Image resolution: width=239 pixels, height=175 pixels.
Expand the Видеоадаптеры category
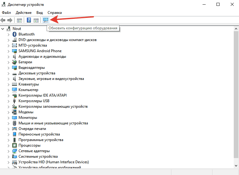point(9,68)
